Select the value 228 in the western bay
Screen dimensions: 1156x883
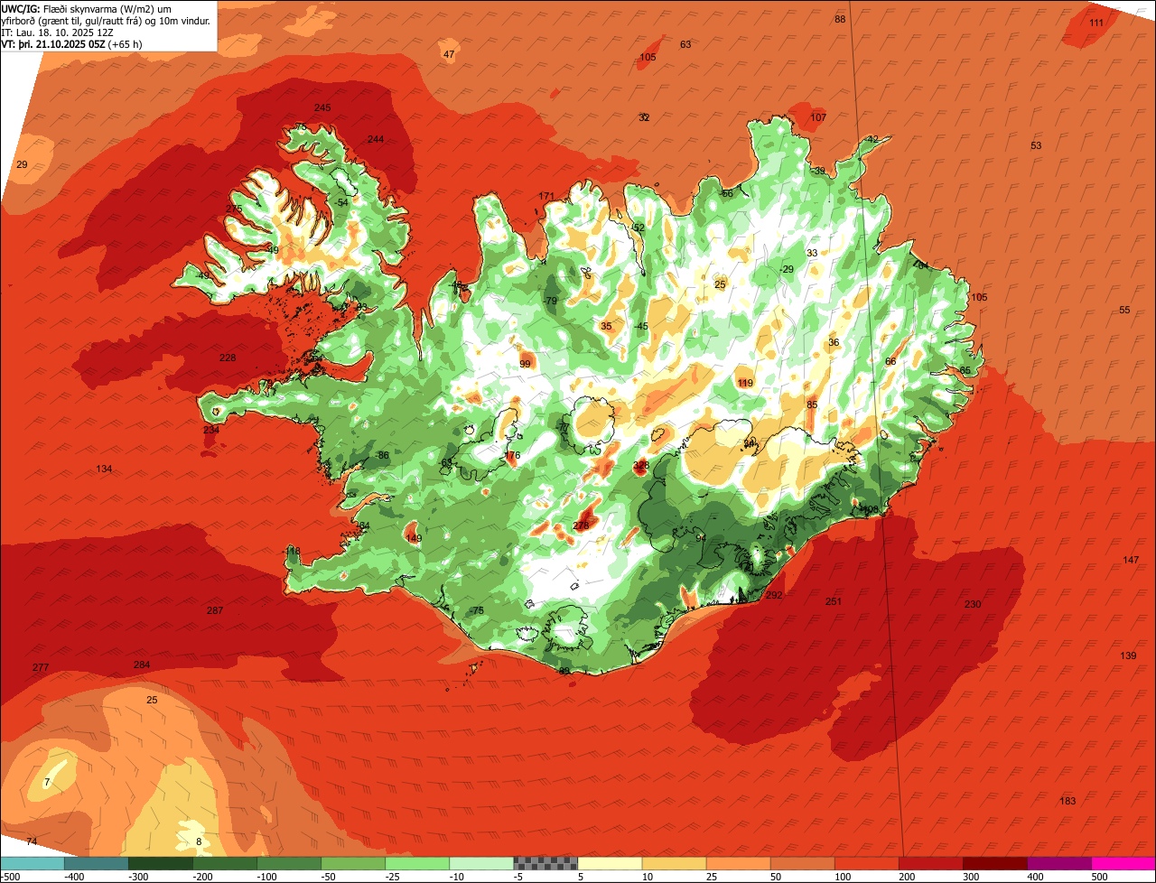click(x=228, y=358)
